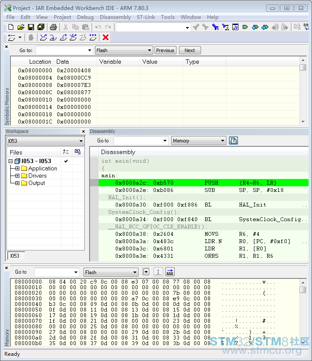The width and height of the screenshot is (312, 361).
Task: Expand the Application folder in Workspace
Action: [17, 168]
